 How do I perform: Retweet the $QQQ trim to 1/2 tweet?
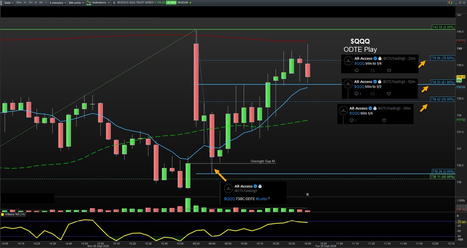click(x=372, y=94)
